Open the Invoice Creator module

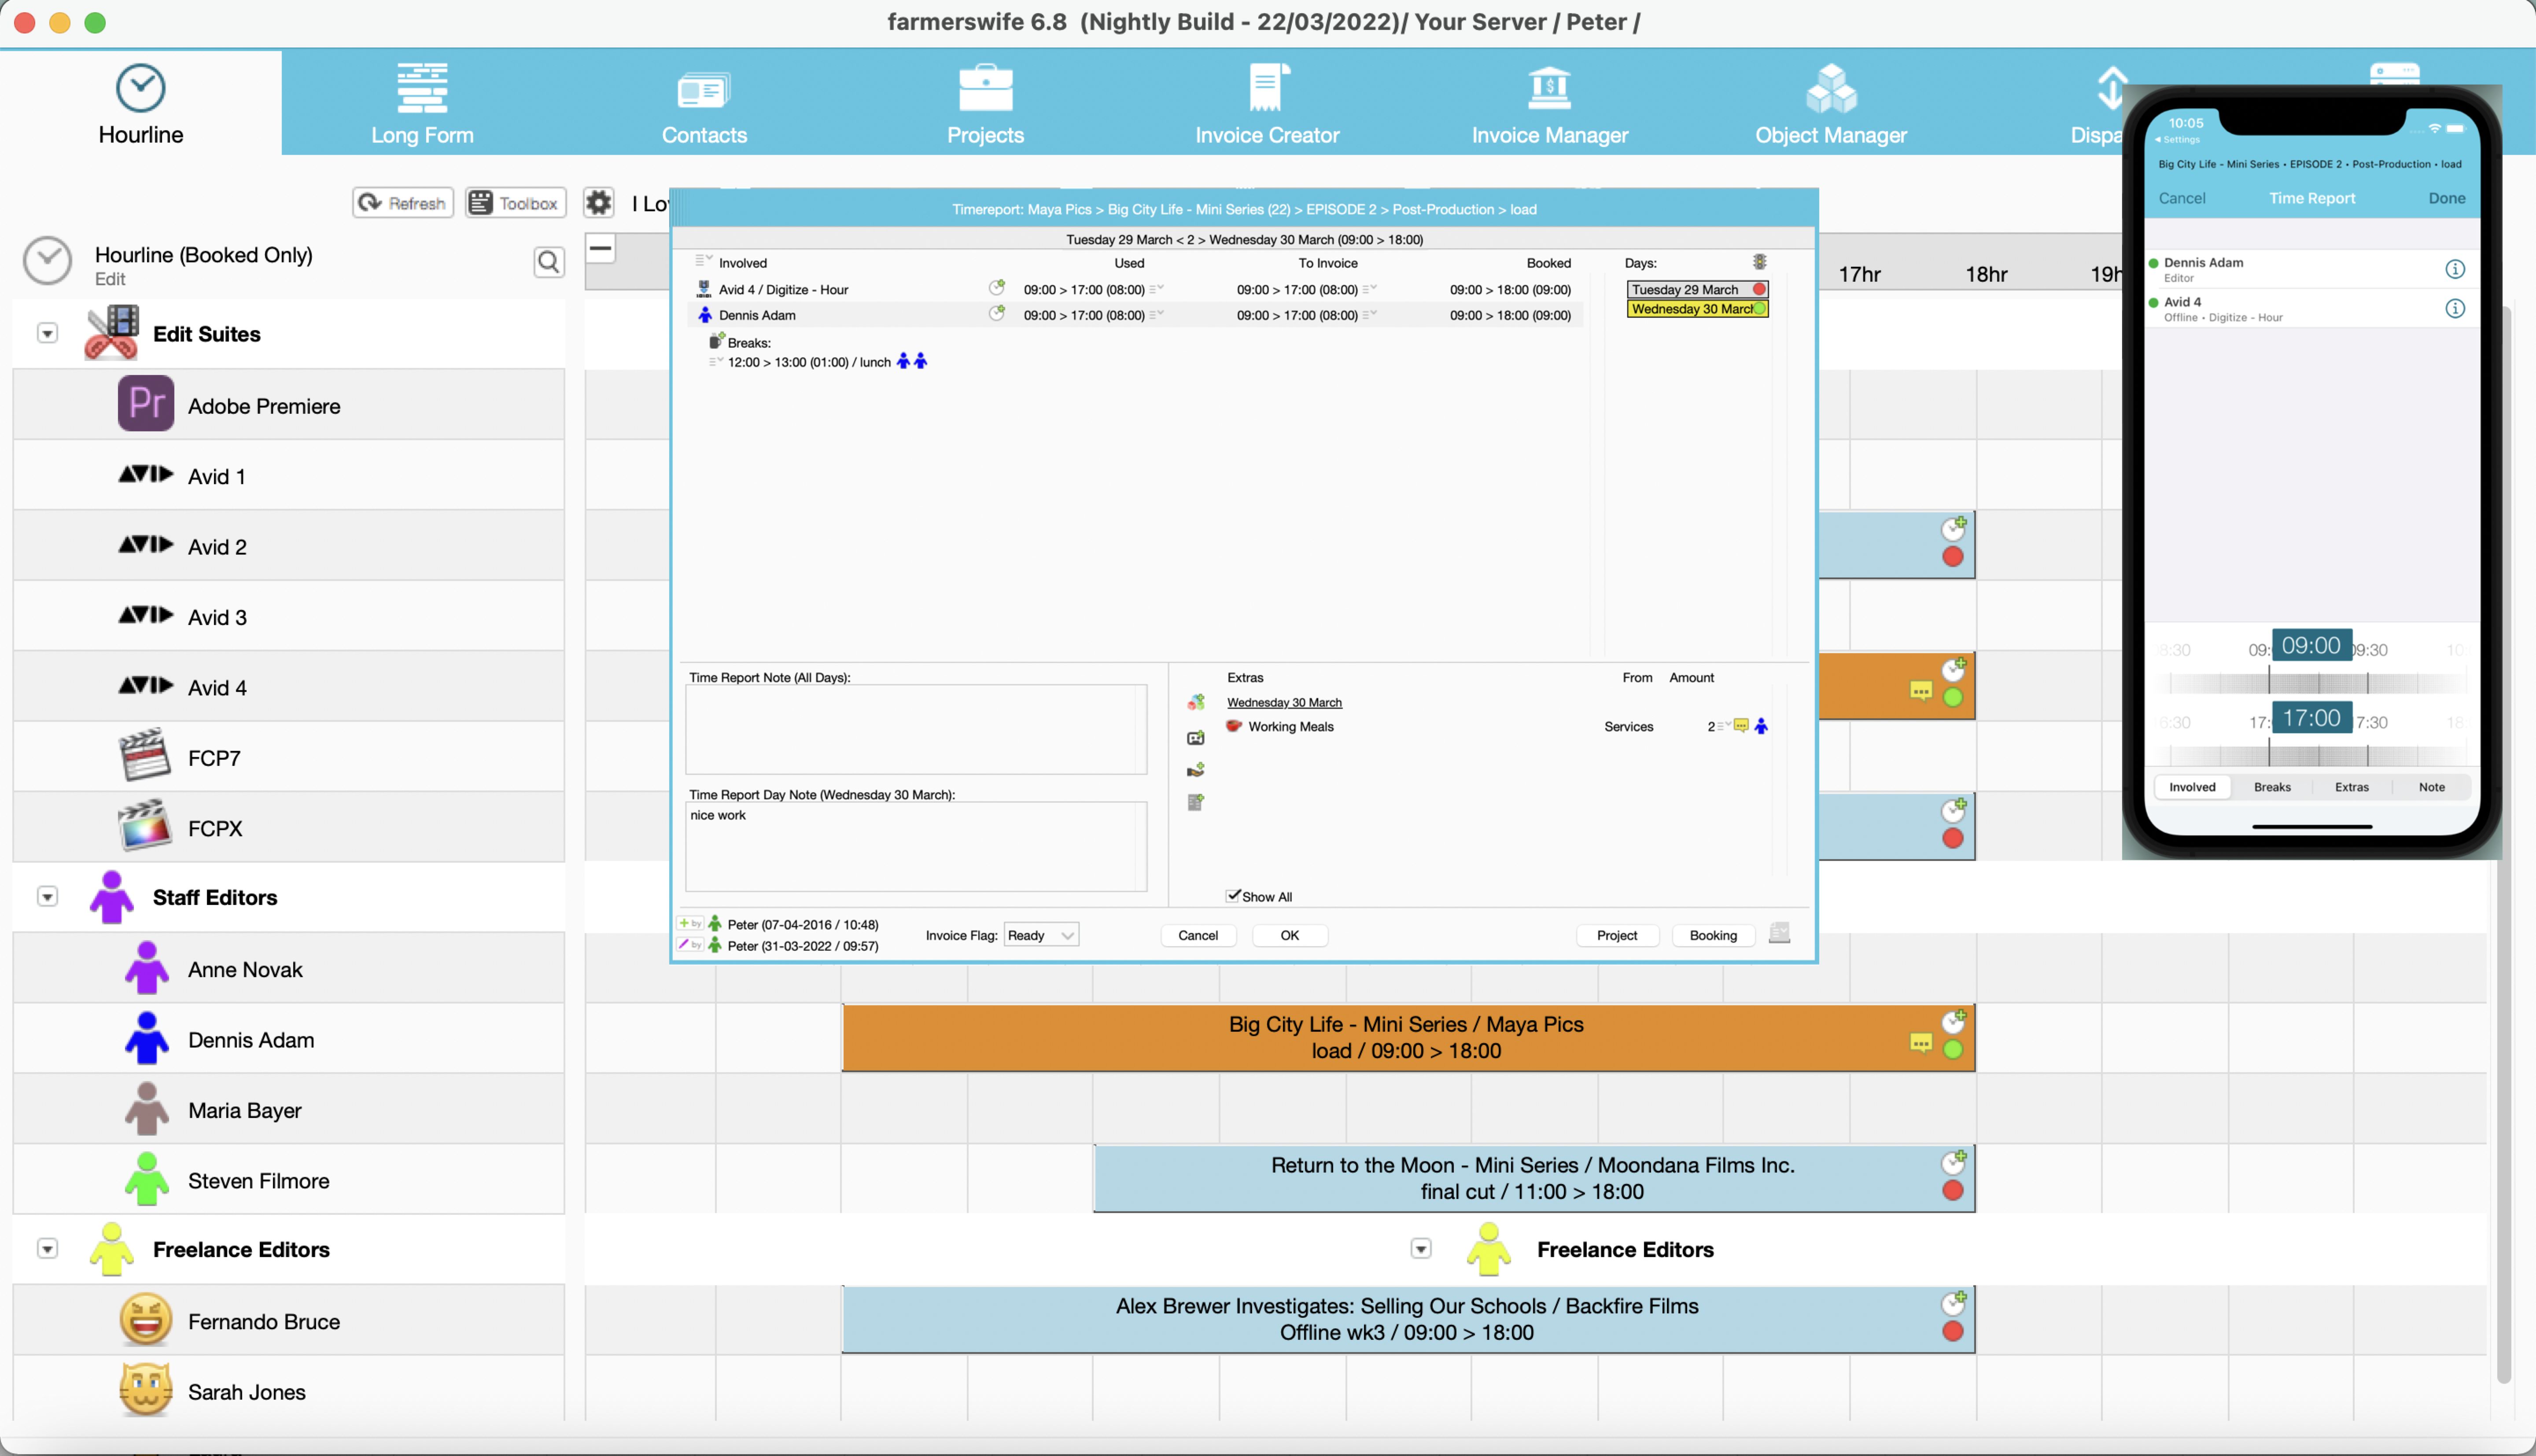(1267, 104)
